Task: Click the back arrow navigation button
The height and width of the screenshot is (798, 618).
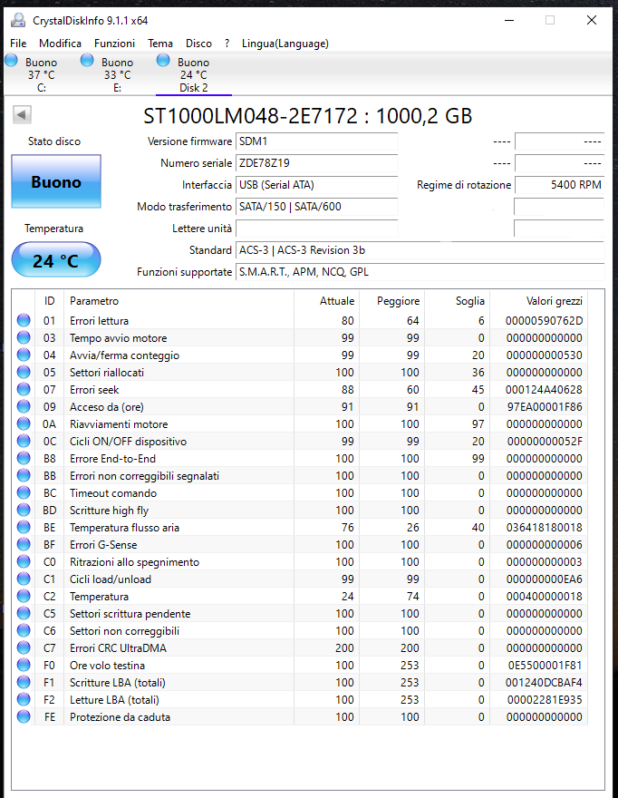Action: (x=22, y=114)
